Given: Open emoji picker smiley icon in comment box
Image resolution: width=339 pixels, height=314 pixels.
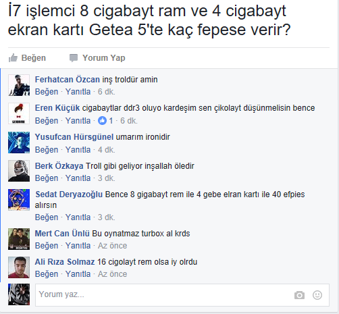Looking at the screenshot, I should pyautogui.click(x=317, y=295).
